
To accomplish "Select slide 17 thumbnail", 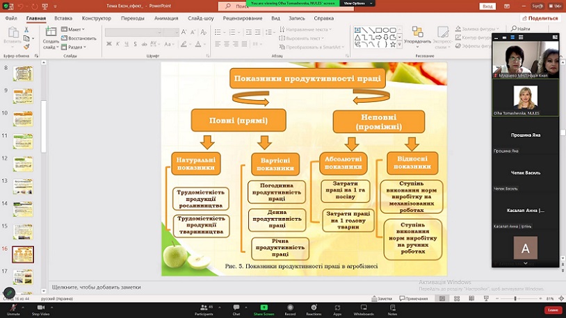I will click(23, 277).
